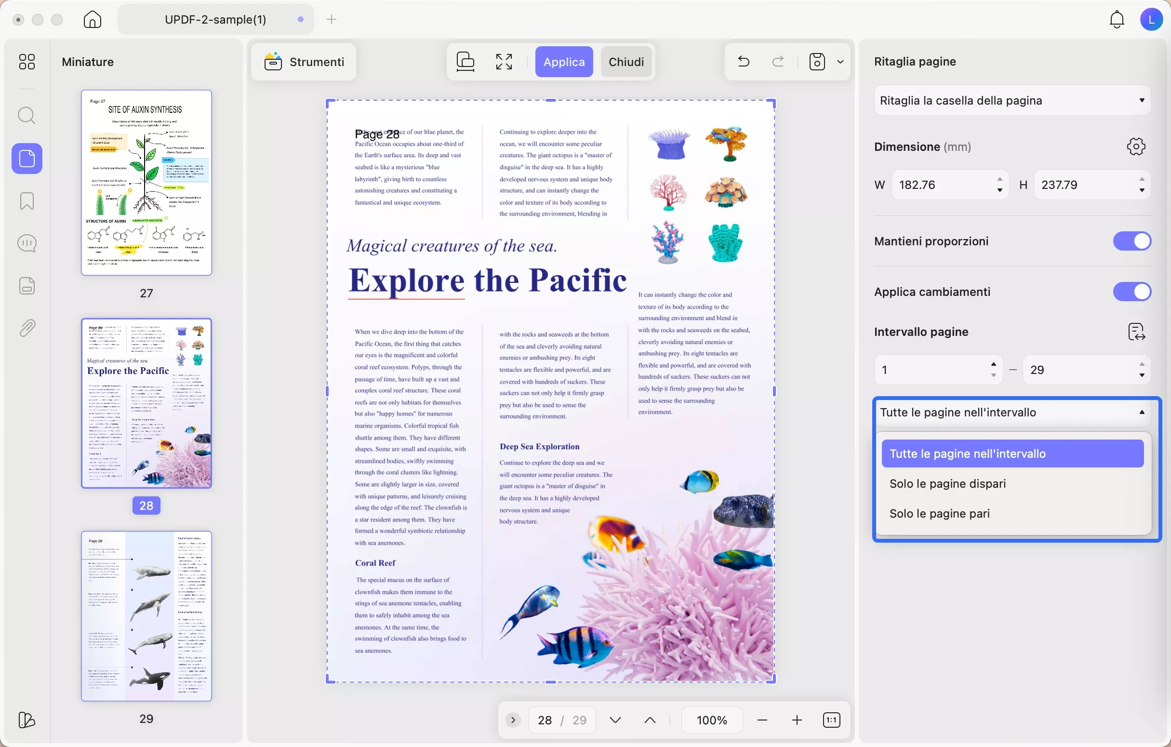Click the search magnifier icon in left sidebar
Viewport: 1171px width, 747px height.
pyautogui.click(x=27, y=116)
